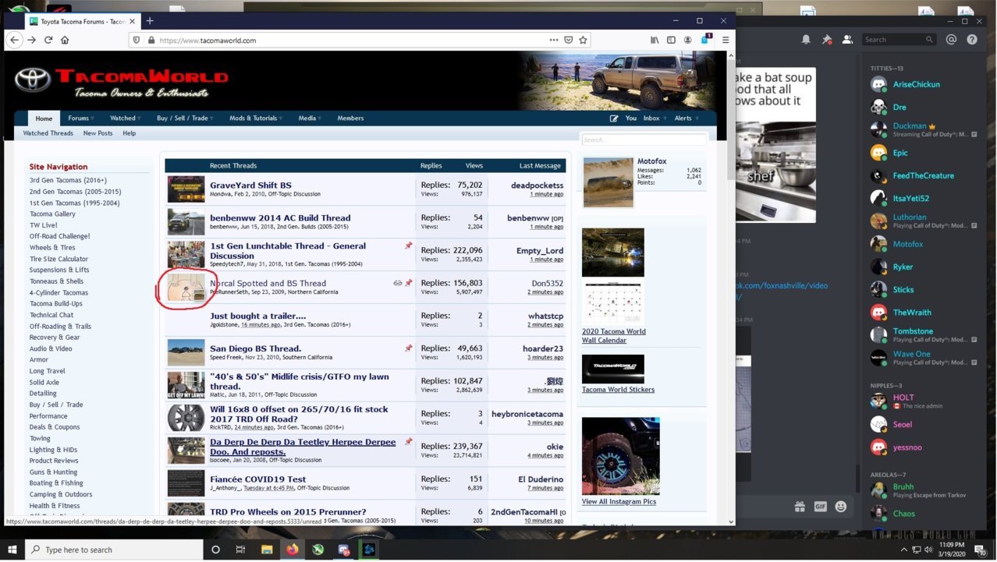Switch to Discord from the taskbar
The image size is (997, 562).
tap(344, 550)
